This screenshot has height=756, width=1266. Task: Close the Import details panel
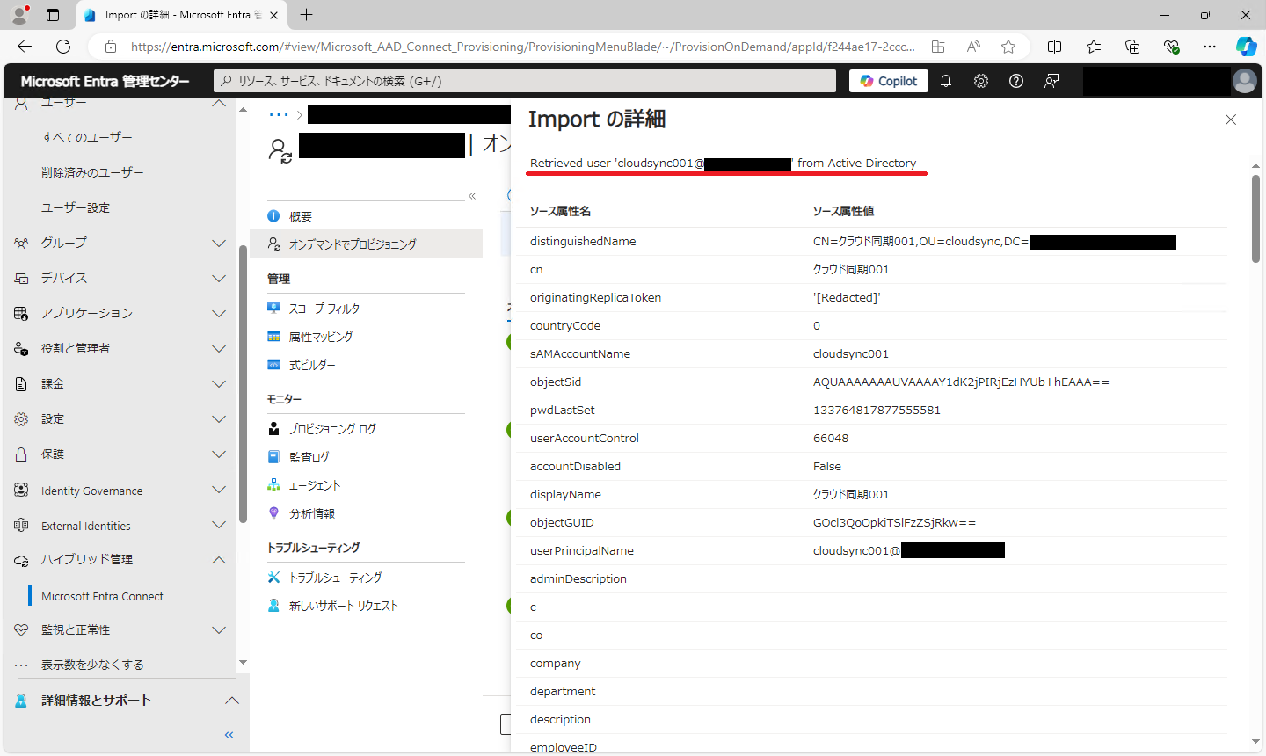pos(1231,120)
